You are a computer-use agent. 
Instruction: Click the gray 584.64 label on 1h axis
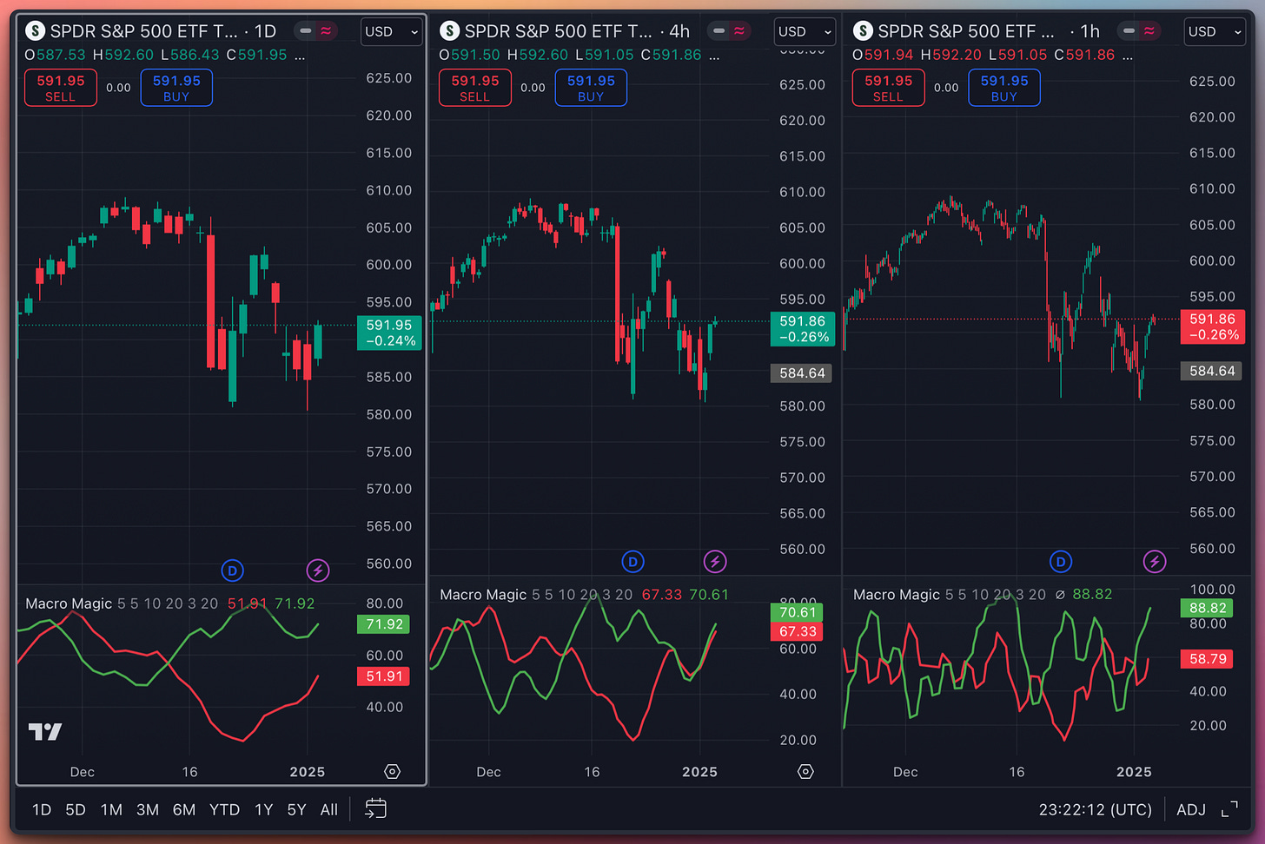1212,371
